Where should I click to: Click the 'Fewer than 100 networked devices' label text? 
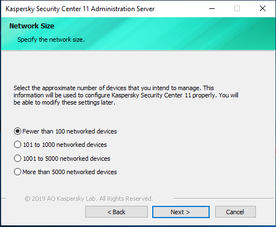click(70, 131)
